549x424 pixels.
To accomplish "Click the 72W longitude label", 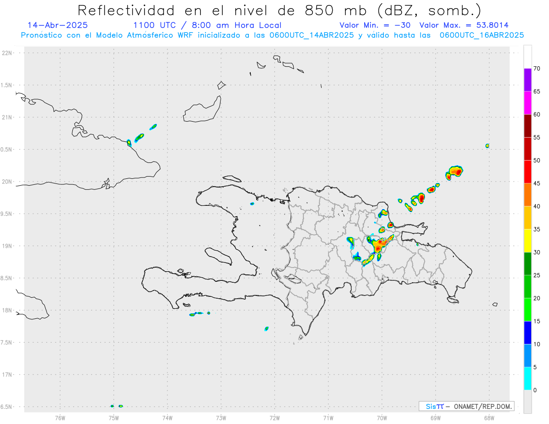I will point(274,418).
